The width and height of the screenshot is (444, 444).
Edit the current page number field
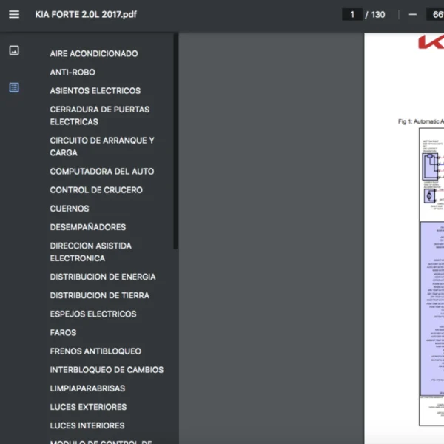point(352,15)
